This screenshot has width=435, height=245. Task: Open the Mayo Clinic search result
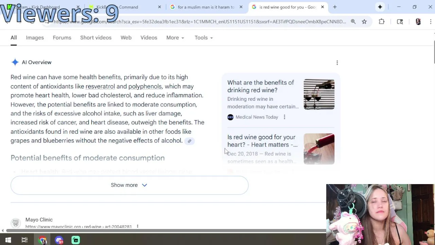39,220
